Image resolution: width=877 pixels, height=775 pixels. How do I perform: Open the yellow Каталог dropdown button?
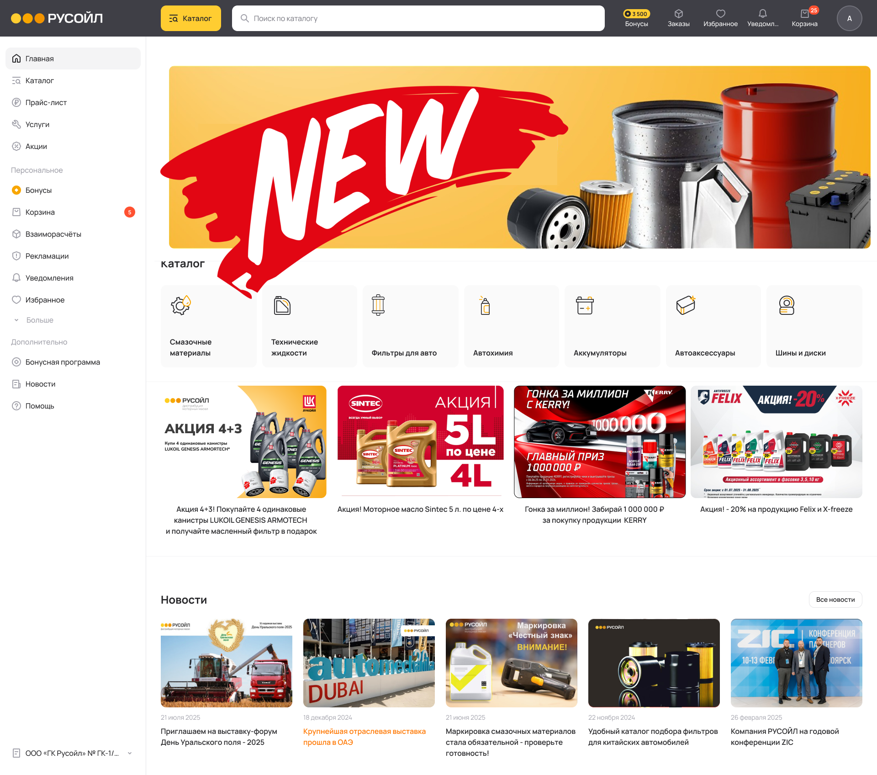tap(190, 18)
